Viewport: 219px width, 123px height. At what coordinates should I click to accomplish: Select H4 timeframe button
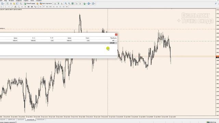pyautogui.click(x=57, y=7)
